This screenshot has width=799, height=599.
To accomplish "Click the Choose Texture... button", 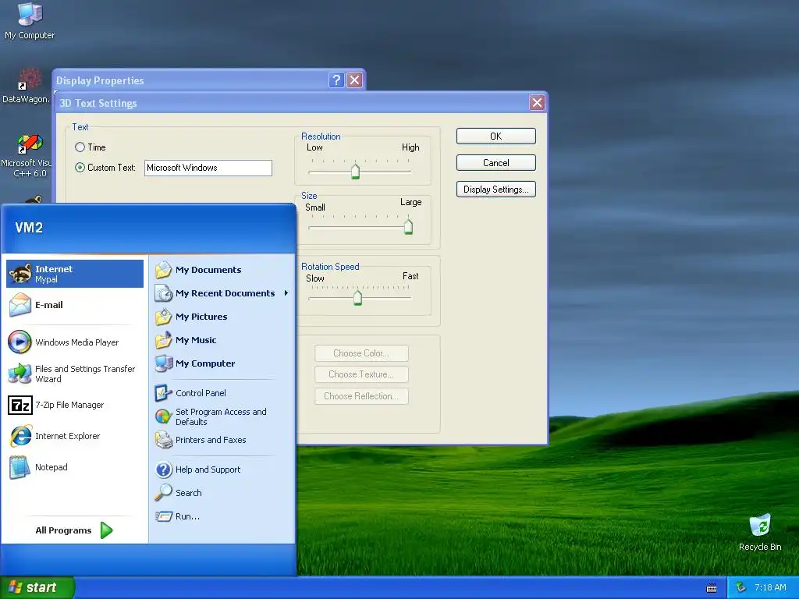I will coord(361,374).
